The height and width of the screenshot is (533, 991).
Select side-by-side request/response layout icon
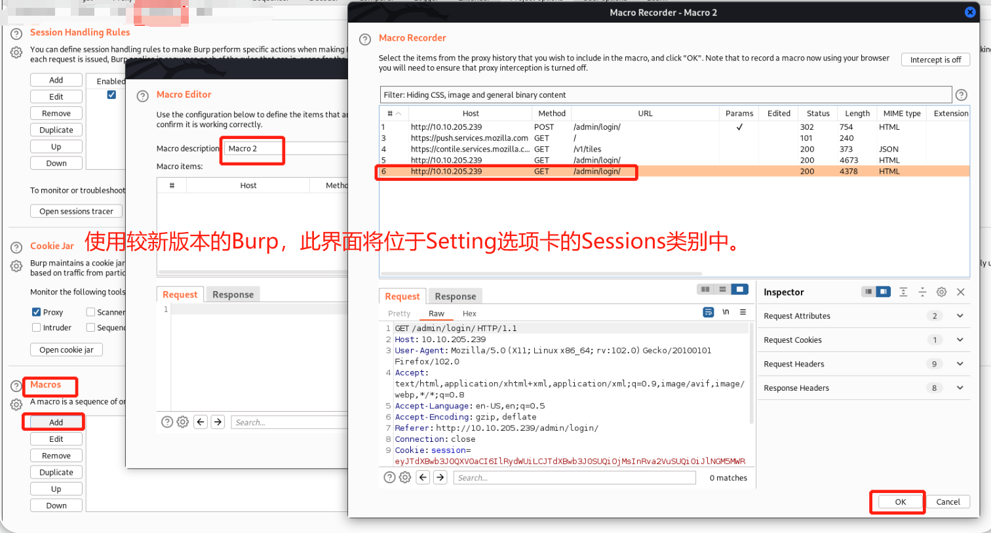pos(705,289)
